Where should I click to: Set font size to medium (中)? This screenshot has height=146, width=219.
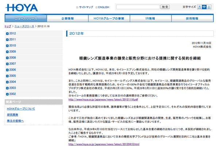click(204, 7)
